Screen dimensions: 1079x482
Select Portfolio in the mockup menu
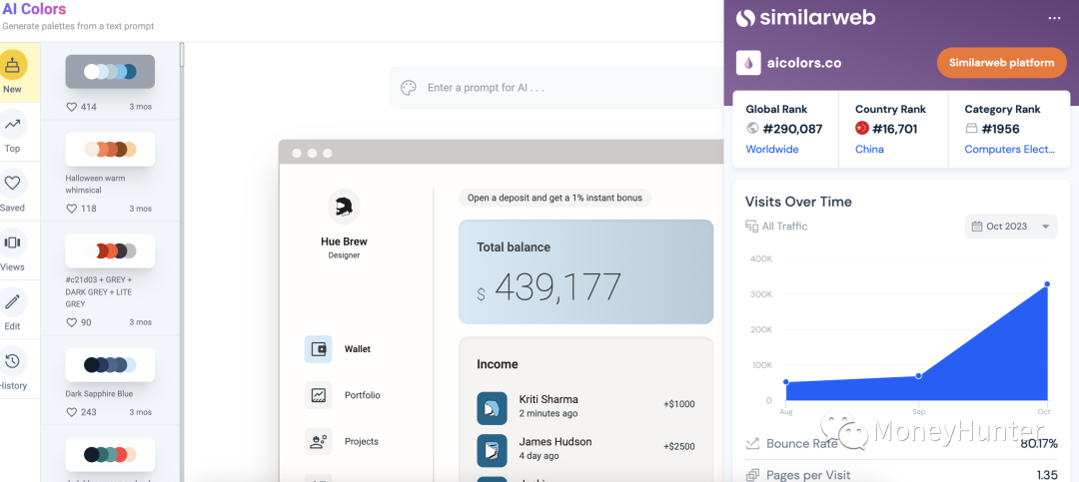[x=362, y=395]
